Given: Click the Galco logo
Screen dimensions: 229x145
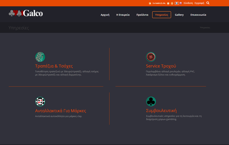Looking at the screenshot, I should click(x=26, y=13).
